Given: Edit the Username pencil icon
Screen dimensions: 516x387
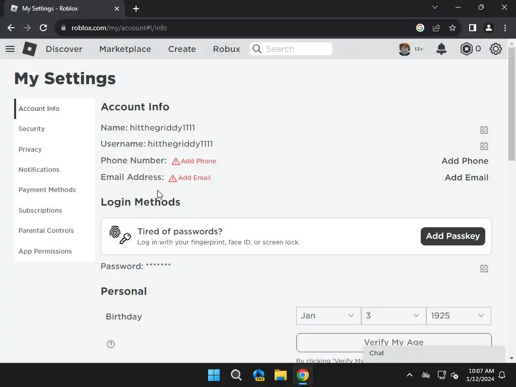Looking at the screenshot, I should point(484,146).
